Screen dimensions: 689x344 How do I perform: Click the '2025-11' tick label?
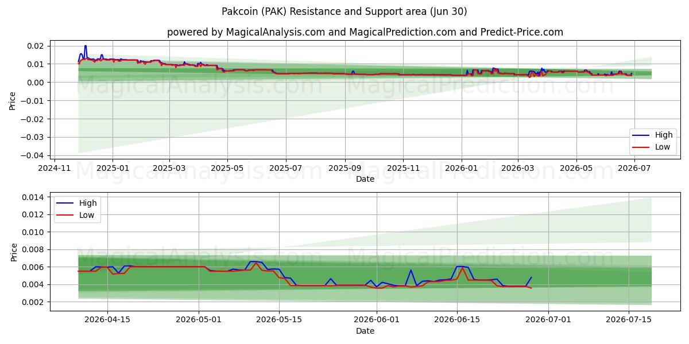tap(402, 168)
